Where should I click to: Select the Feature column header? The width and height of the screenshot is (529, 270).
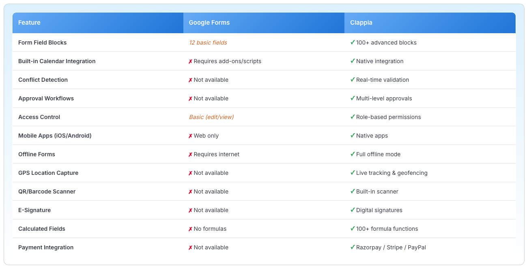[x=30, y=23]
